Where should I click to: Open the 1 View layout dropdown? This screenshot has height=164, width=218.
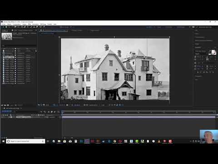[103, 105]
